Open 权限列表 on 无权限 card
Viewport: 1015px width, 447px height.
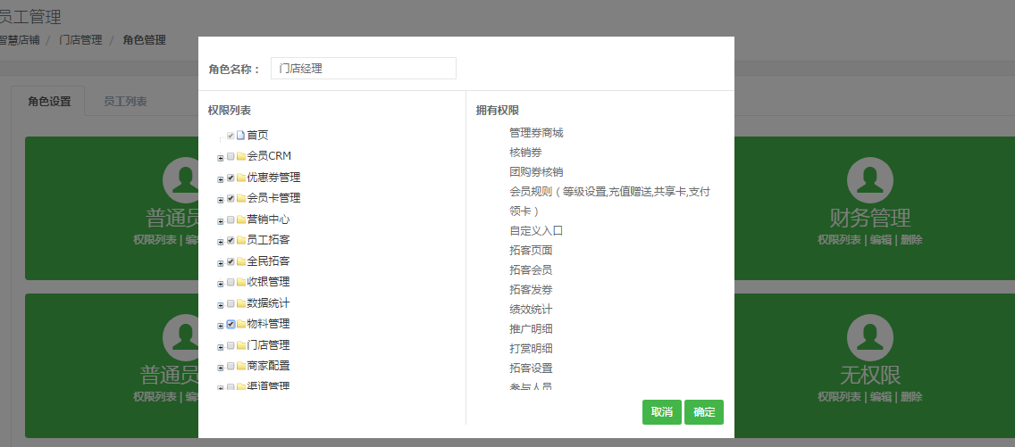(839, 397)
